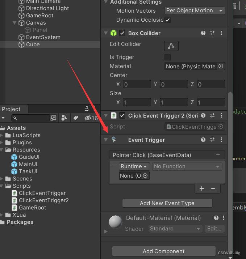Disable the Box Collider component checkbox
The image size is (246, 259).
[x=122, y=33]
